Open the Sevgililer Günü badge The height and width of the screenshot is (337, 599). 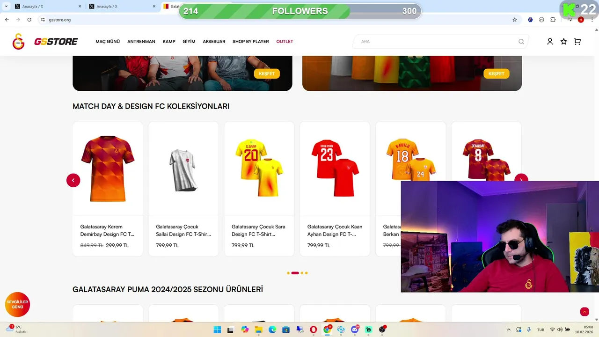(17, 305)
